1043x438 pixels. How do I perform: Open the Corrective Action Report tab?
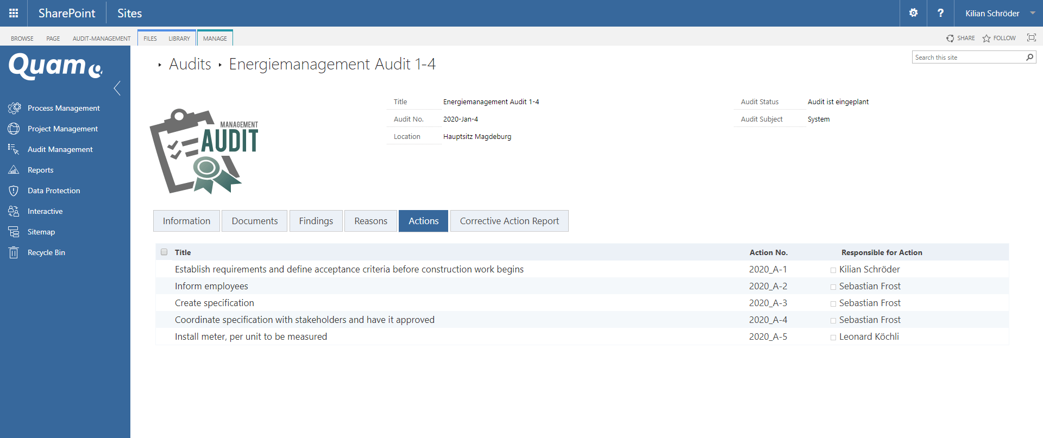coord(509,221)
